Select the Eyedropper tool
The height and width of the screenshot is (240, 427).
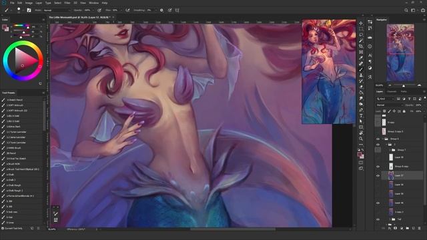(361, 58)
